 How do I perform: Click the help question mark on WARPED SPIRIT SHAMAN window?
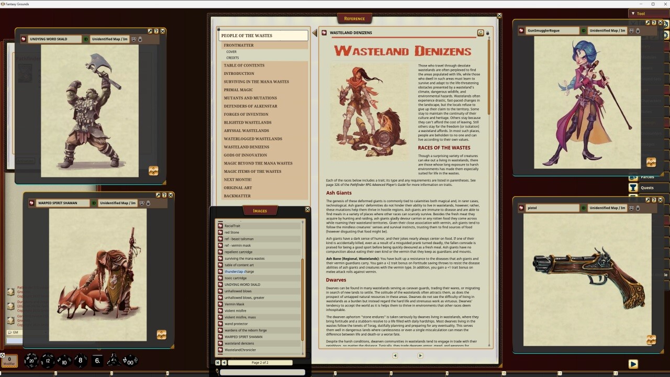pyautogui.click(x=164, y=195)
